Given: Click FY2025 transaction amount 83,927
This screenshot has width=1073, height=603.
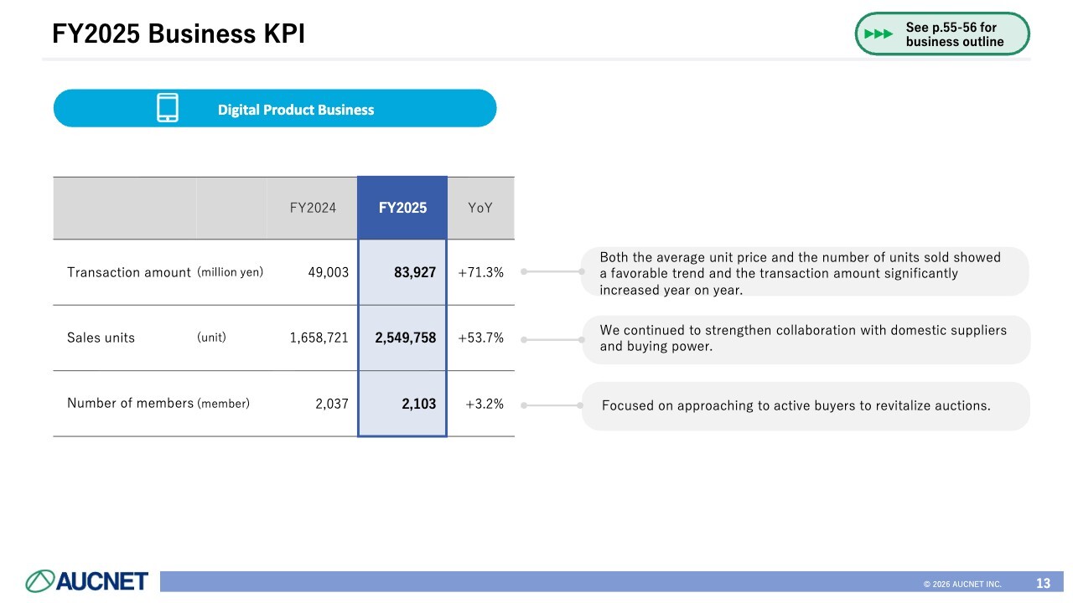Looking at the screenshot, I should tap(415, 272).
